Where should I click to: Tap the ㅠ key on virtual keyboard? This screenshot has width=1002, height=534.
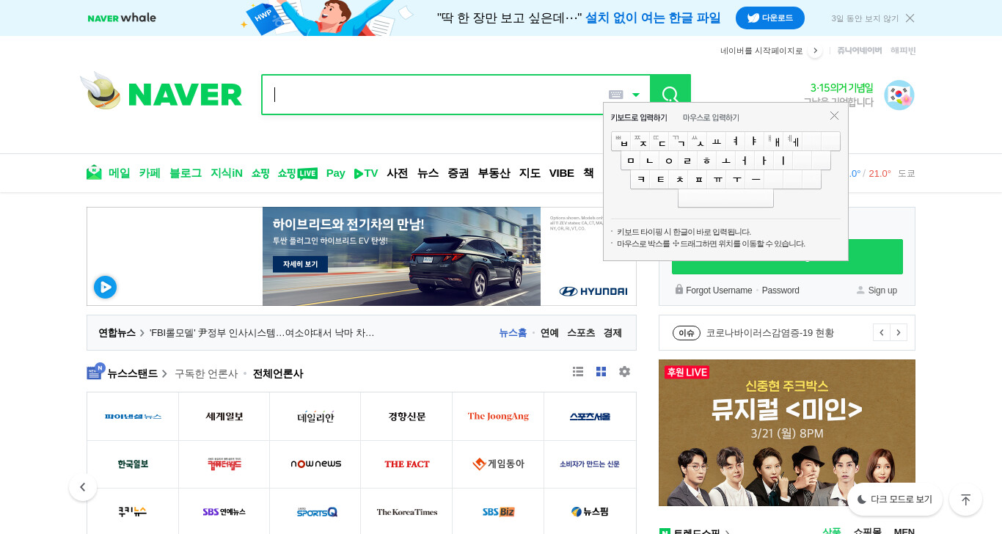(717, 180)
